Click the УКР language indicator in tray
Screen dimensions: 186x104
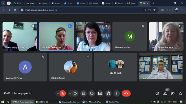[169, 102]
